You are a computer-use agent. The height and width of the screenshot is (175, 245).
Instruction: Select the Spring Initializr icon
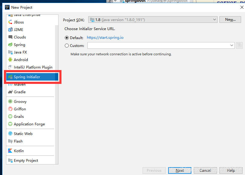[x=10, y=77]
